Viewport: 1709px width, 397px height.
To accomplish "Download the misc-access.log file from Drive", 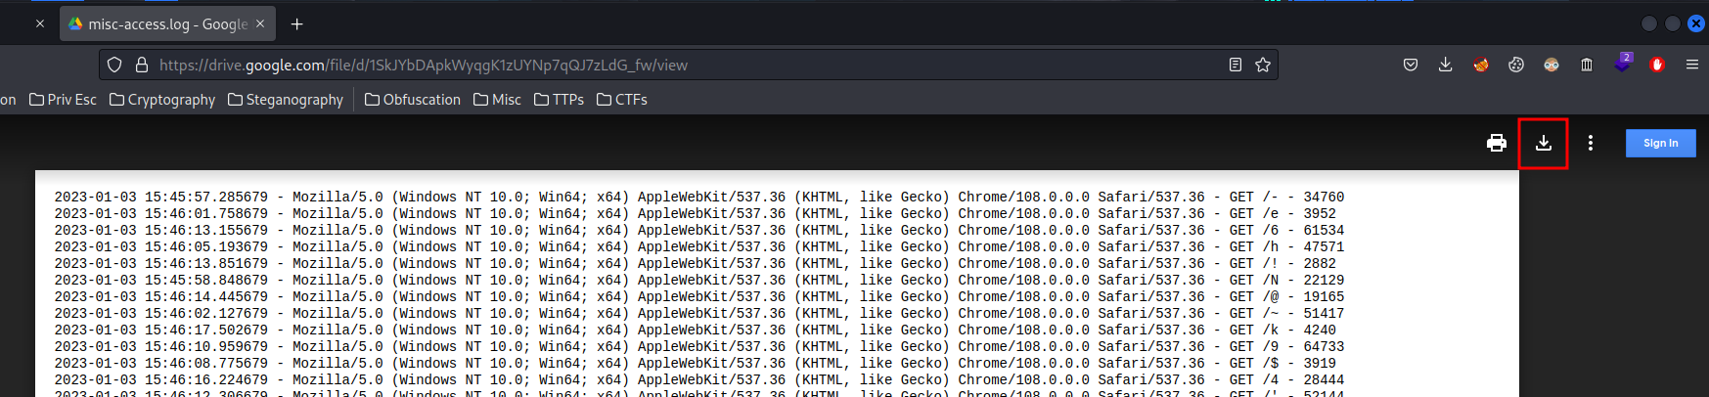I will 1544,143.
